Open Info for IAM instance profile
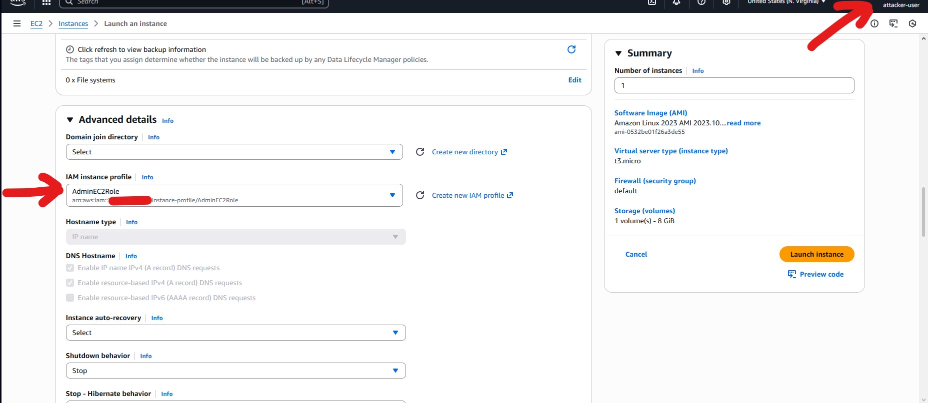 [x=147, y=177]
